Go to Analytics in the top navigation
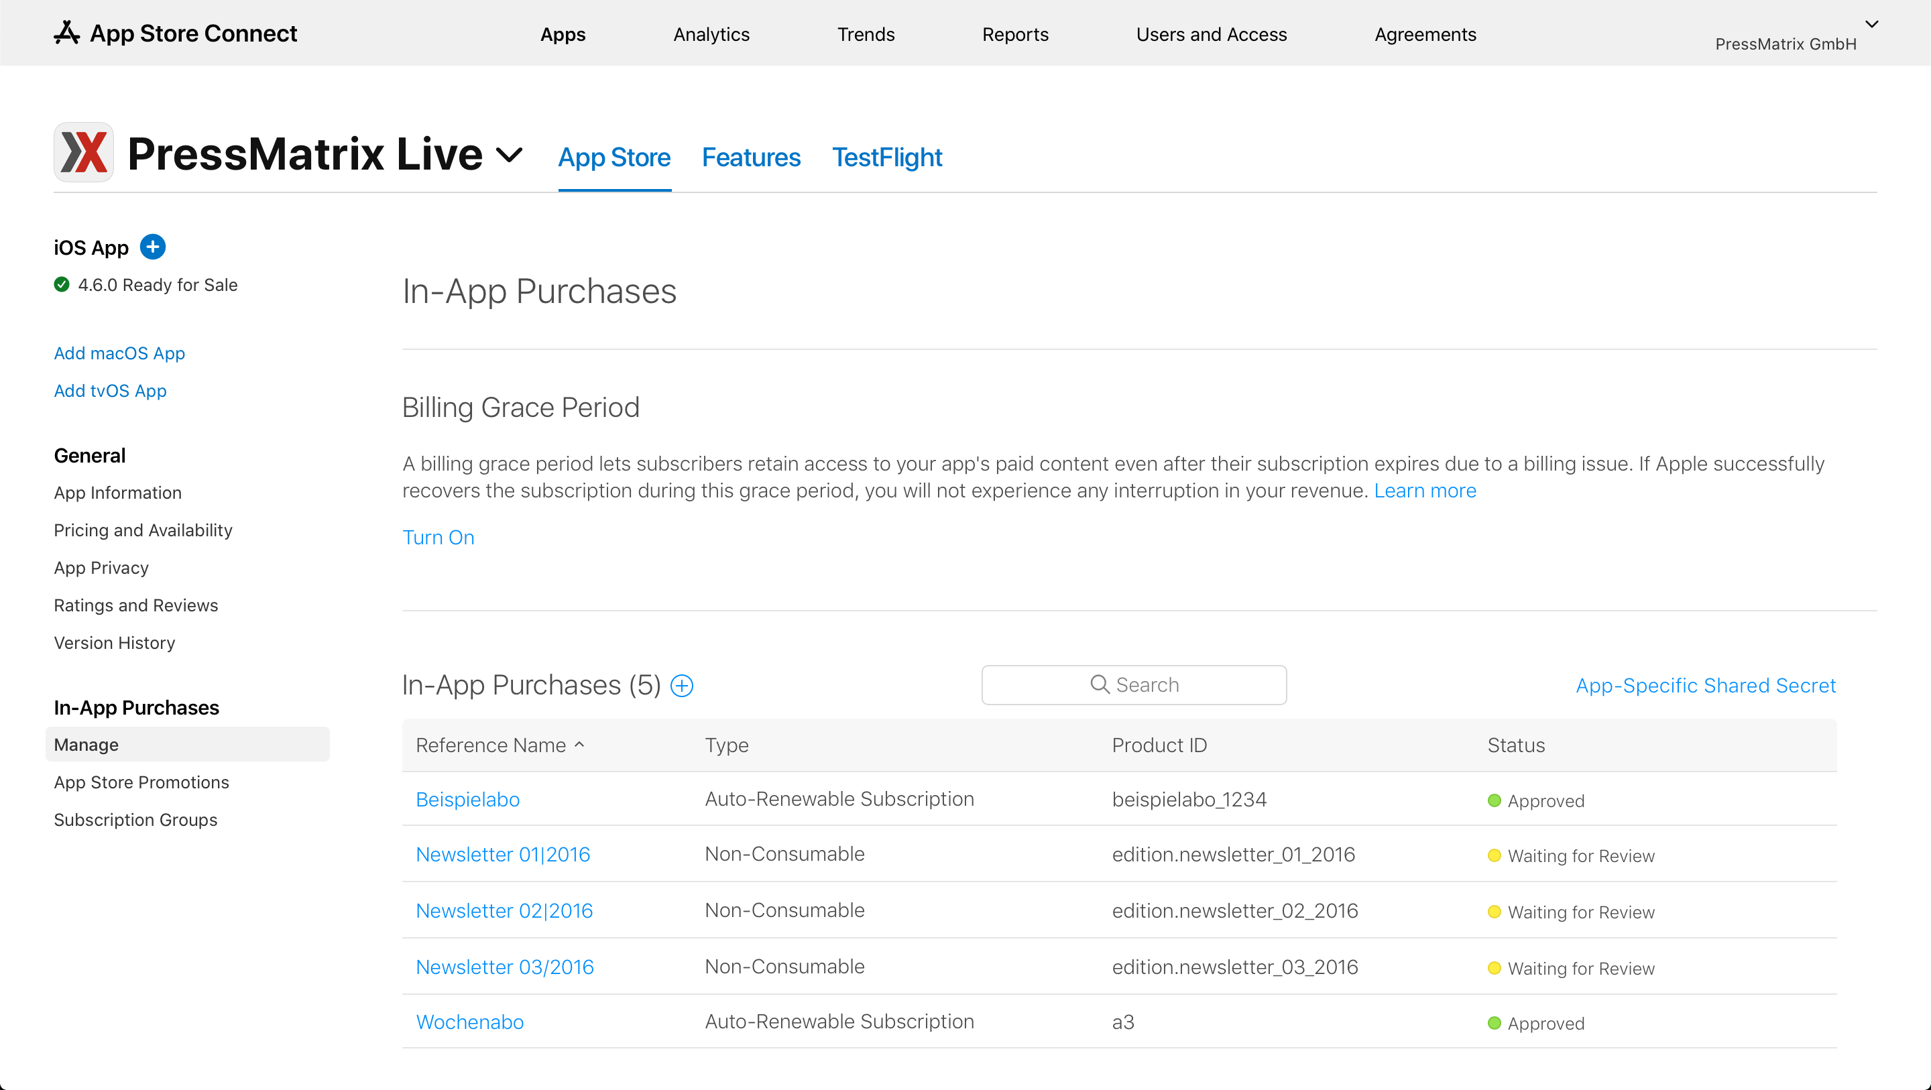Screen dimensions: 1931x1090 711,34
